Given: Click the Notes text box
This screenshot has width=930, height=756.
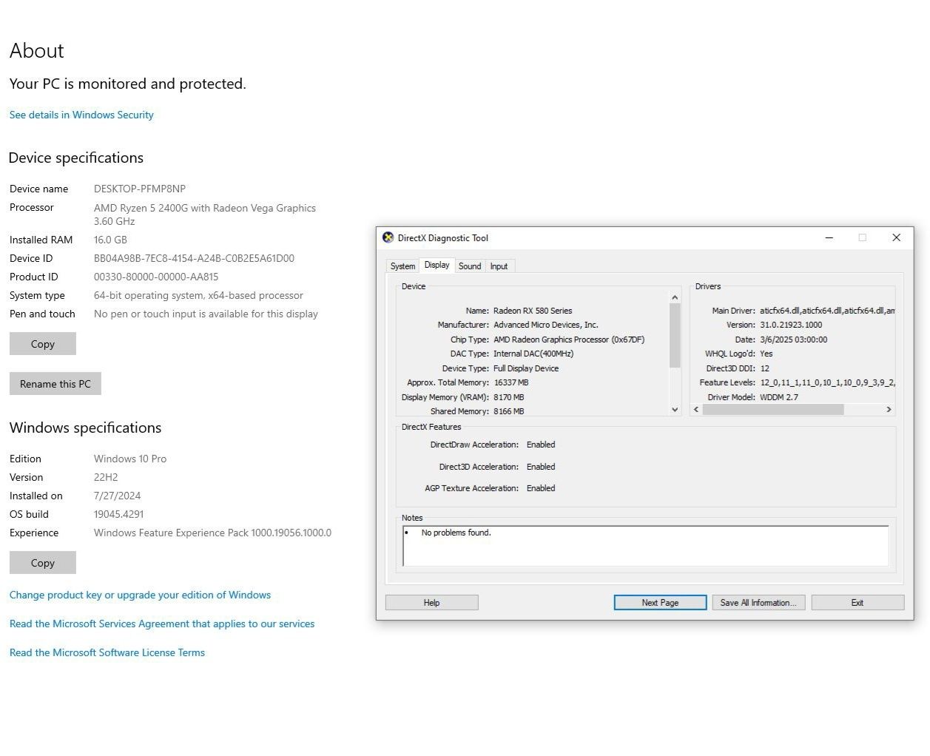Looking at the screenshot, I should (645, 546).
